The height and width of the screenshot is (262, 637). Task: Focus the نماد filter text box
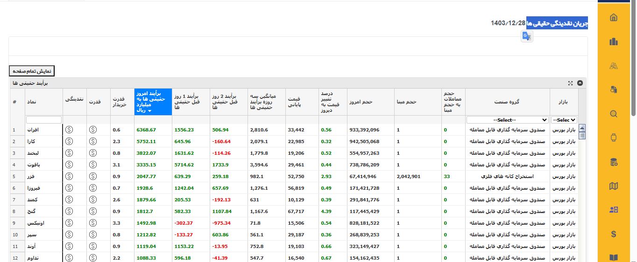click(x=44, y=120)
